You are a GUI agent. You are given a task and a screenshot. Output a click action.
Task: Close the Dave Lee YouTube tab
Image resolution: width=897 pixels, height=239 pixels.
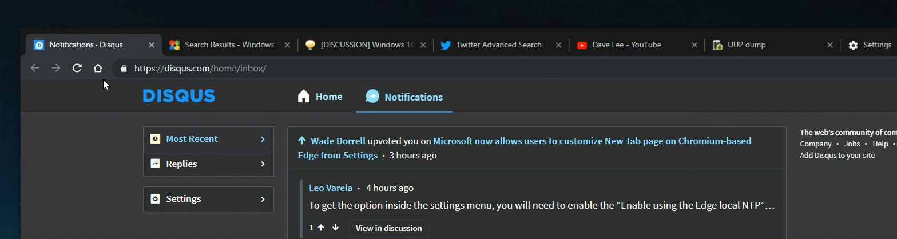pyautogui.click(x=694, y=45)
